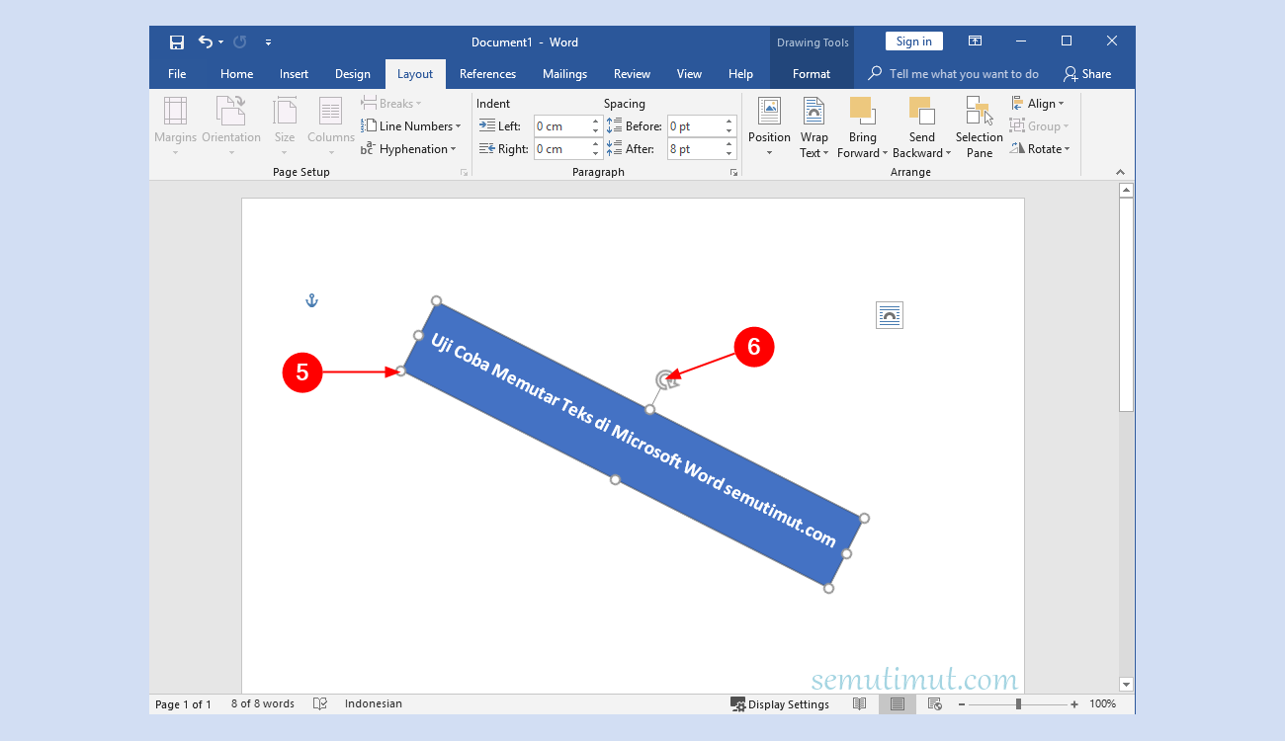Open Paragraph dialog launcher
Viewport: 1285px width, 741px height.
click(x=733, y=173)
